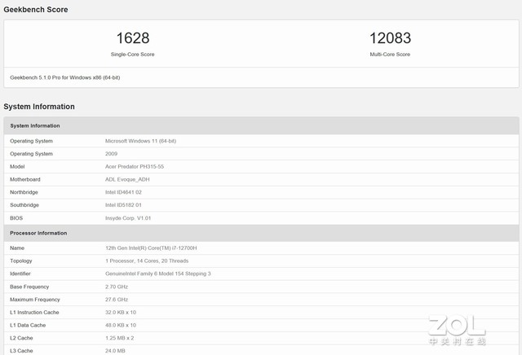
Task: Select processor name 12th Gen Intel Core i7-12700H
Action: [151, 248]
